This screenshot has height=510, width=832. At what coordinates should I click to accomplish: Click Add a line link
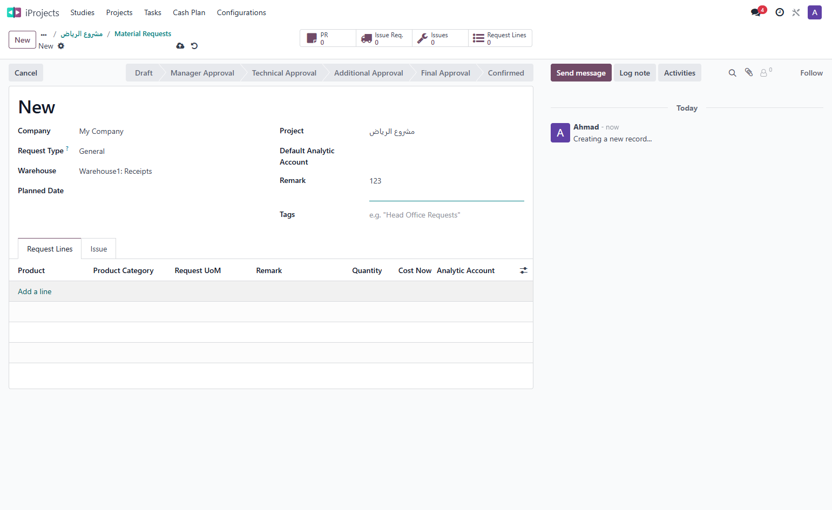click(35, 291)
